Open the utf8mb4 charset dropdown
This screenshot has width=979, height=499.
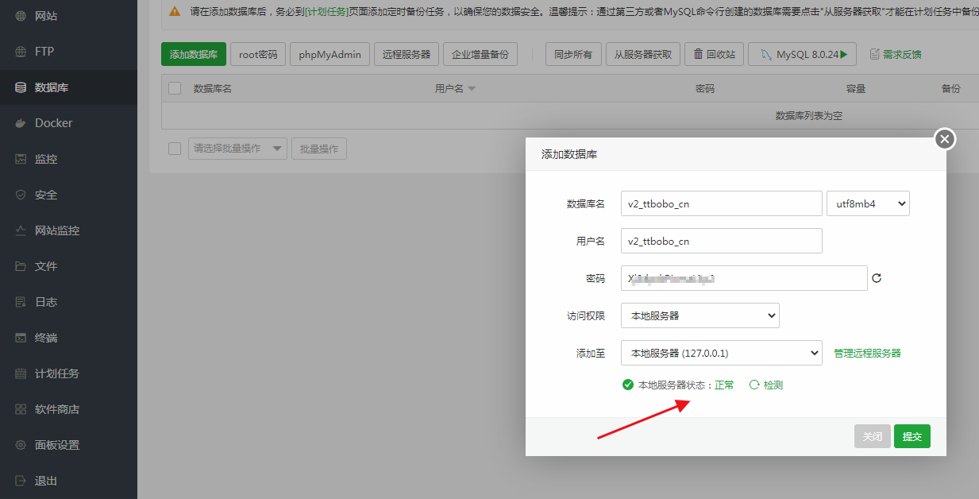tap(868, 203)
